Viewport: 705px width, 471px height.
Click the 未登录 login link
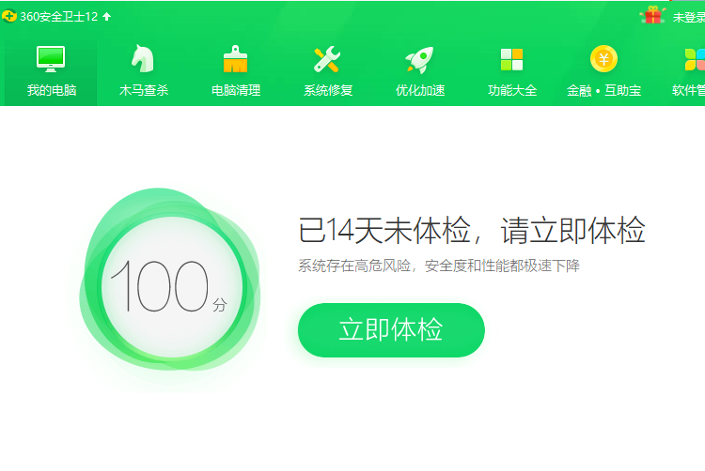click(x=688, y=17)
